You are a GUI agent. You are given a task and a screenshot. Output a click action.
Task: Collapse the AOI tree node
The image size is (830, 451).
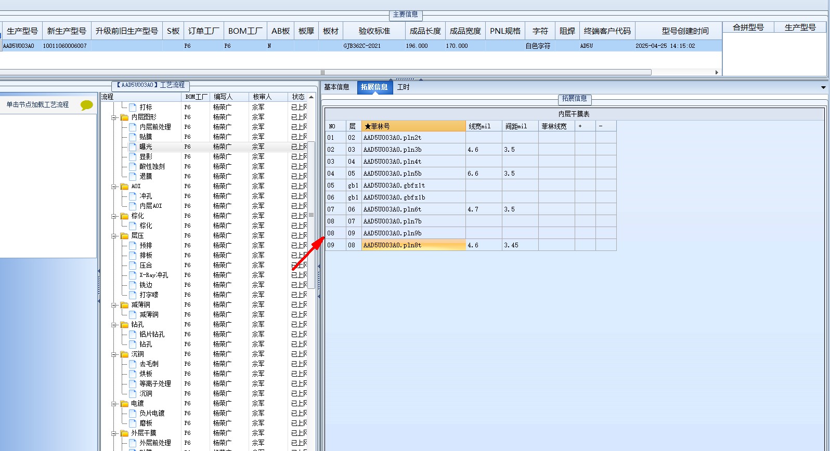[x=114, y=187]
